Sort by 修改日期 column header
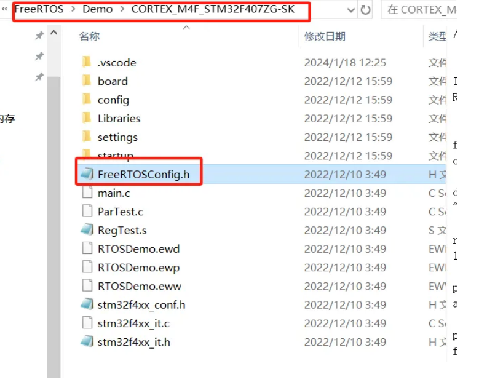This screenshot has height=385, width=495. 325,36
